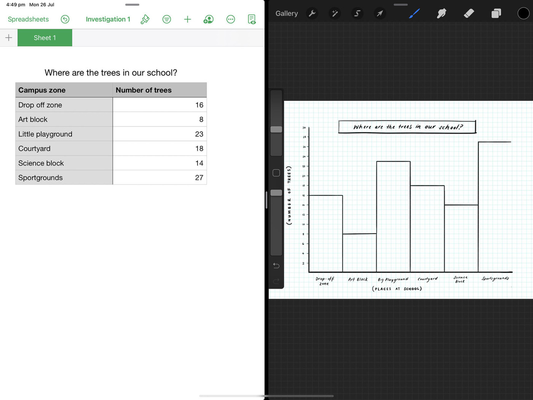533x400 pixels.
Task: Tap the Selection tool icon
Action: click(x=357, y=14)
